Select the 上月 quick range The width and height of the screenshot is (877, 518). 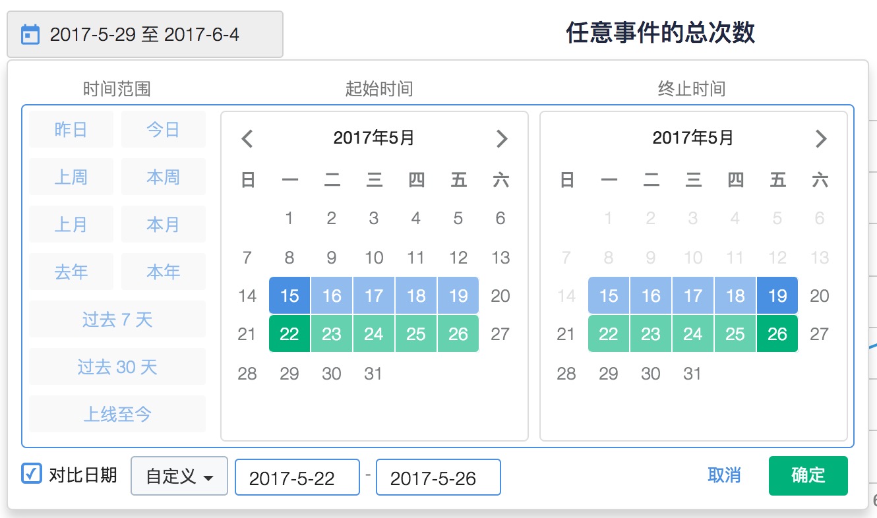(71, 225)
